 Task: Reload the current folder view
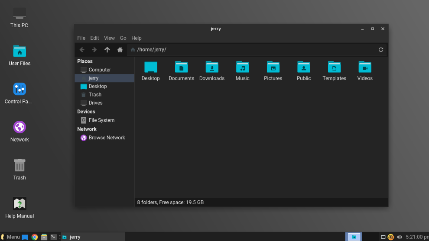tap(381, 50)
